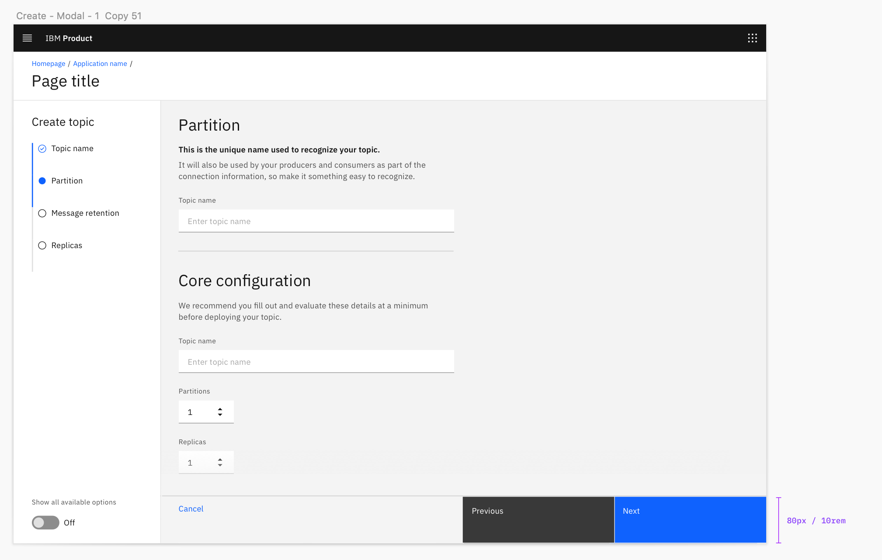Click the Message retention step circle
882x560 pixels.
(x=42, y=213)
